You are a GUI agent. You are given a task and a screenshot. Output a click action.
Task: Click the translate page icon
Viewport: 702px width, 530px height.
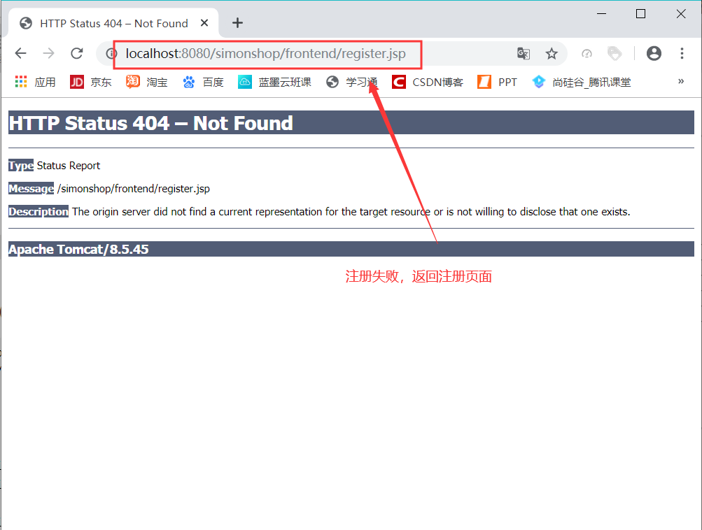click(524, 54)
